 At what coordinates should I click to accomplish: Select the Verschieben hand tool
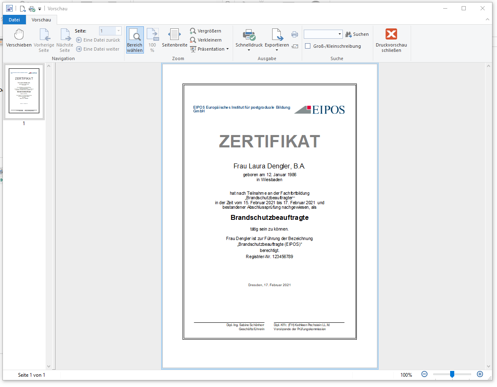coord(18,38)
